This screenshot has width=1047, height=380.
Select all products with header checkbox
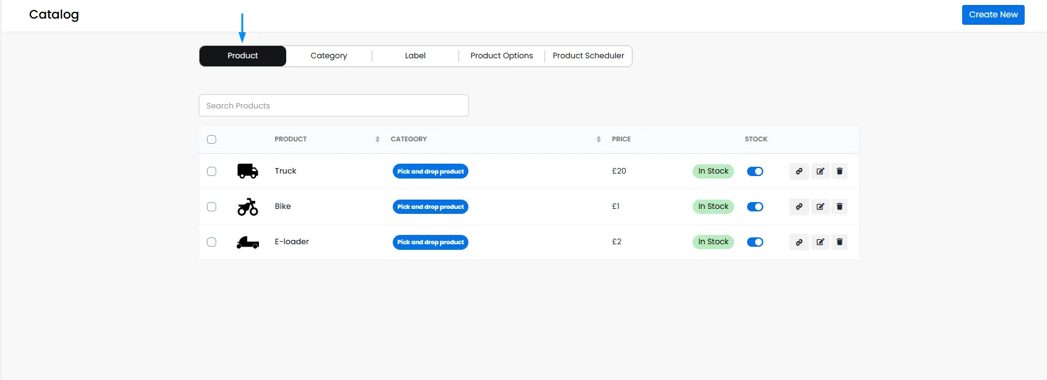pos(212,139)
